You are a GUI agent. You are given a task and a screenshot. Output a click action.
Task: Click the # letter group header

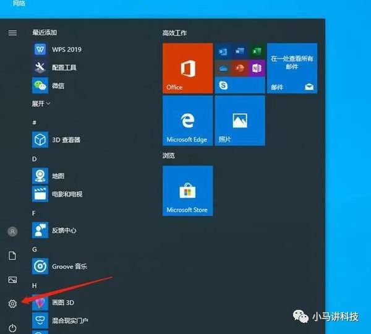pyautogui.click(x=35, y=122)
